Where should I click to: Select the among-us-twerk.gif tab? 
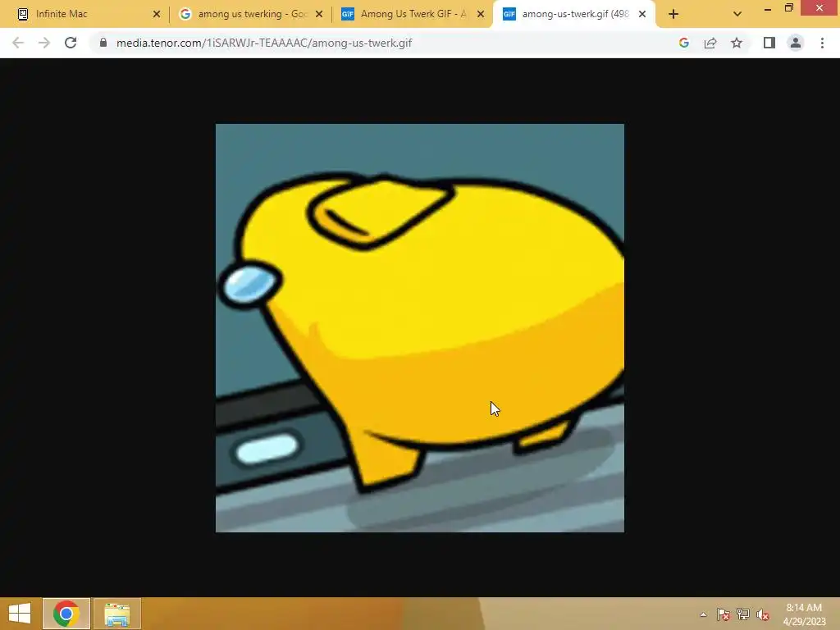coord(573,14)
